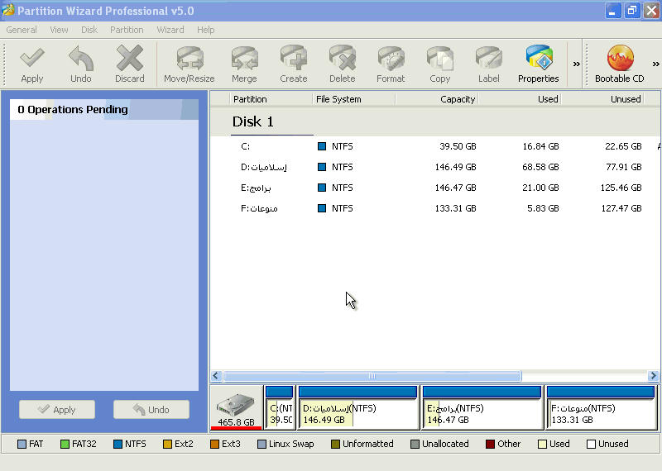Image resolution: width=662 pixels, height=471 pixels.
Task: Sort by File System column header
Action: (x=354, y=99)
